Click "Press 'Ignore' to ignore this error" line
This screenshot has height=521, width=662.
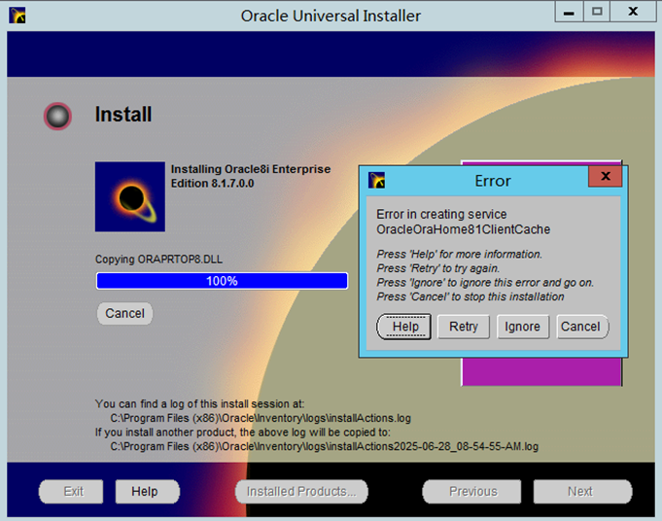[485, 283]
